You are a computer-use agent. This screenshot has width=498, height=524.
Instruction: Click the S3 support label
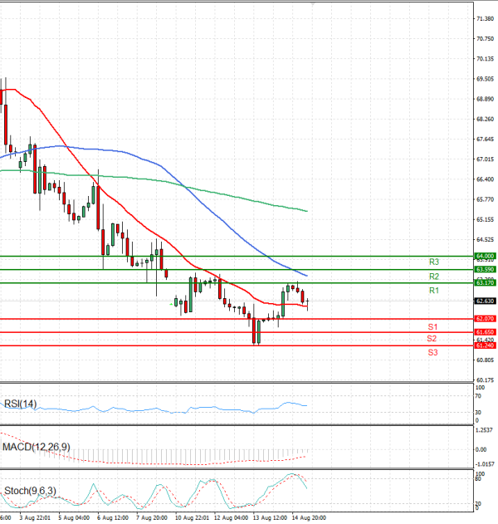[432, 352]
